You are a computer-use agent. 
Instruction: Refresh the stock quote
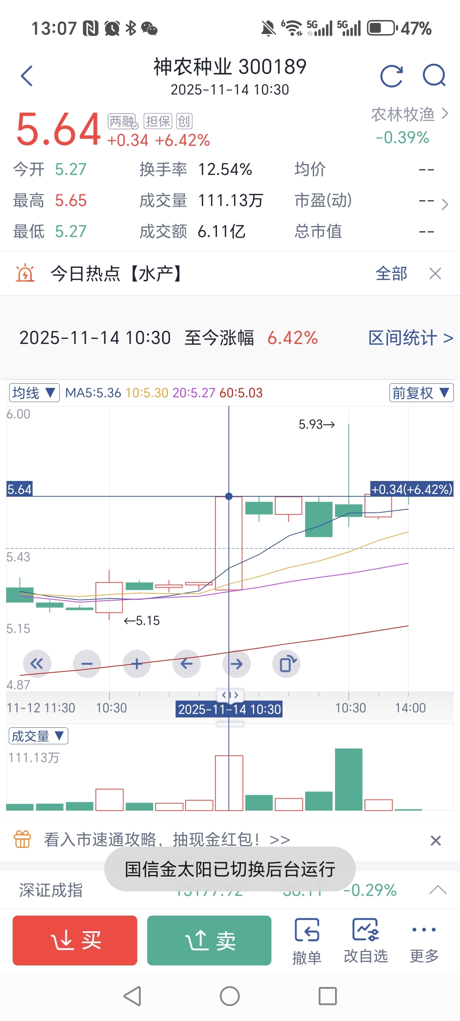pos(391,76)
